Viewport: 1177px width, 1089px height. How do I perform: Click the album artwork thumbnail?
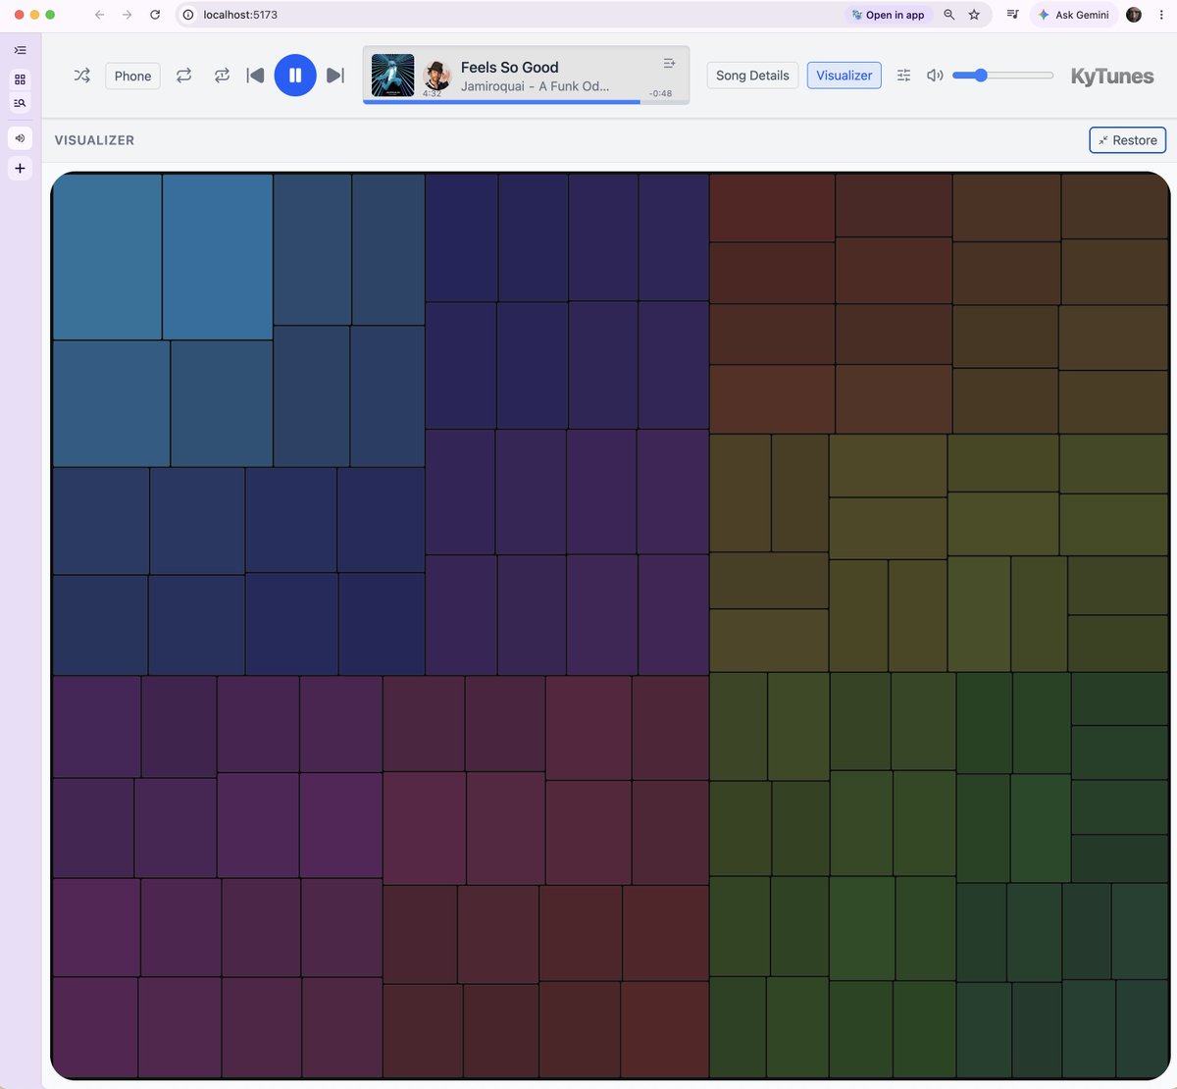[392, 75]
